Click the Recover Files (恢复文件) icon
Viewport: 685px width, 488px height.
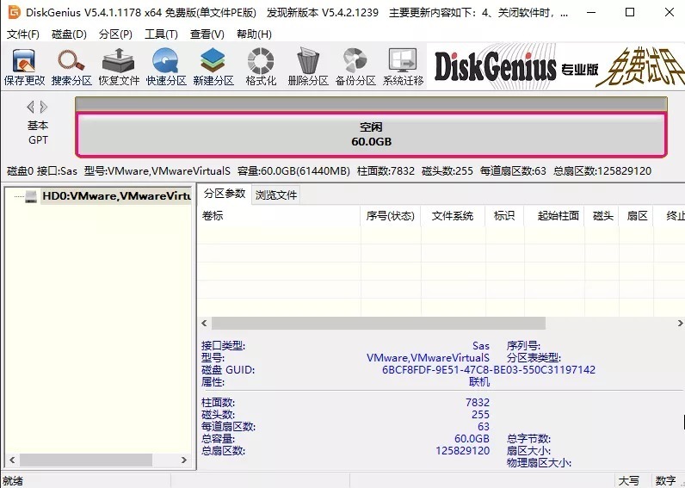coord(118,66)
